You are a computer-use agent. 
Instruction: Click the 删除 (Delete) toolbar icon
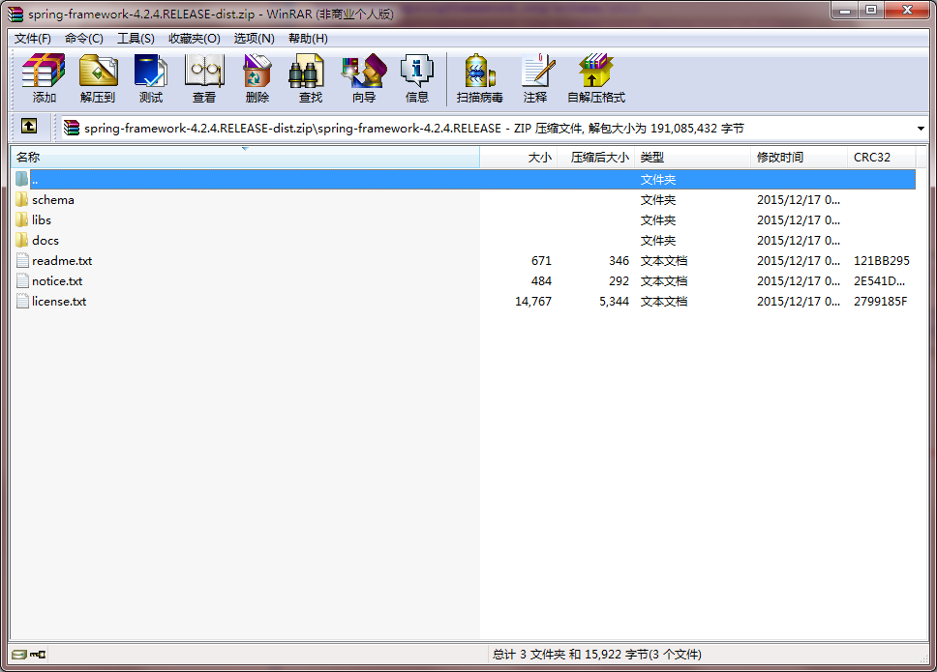(x=257, y=71)
